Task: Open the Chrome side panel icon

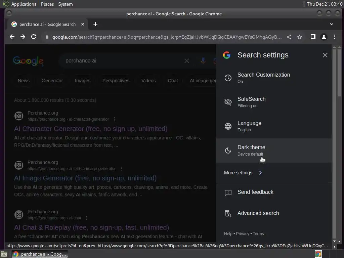Action: (x=313, y=37)
